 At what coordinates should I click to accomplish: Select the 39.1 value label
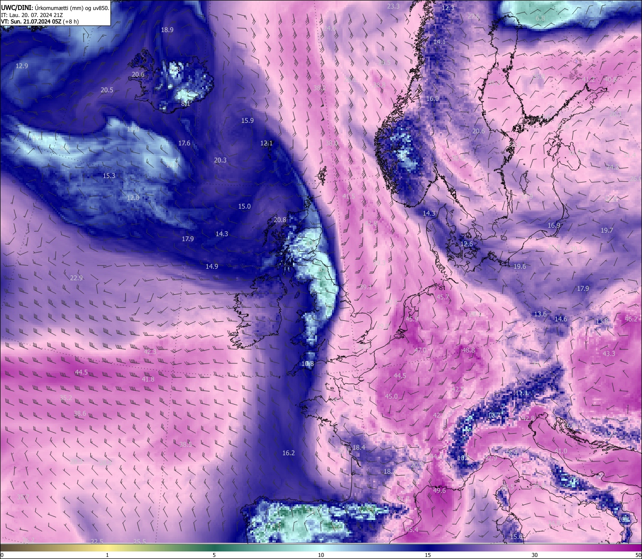(366, 287)
